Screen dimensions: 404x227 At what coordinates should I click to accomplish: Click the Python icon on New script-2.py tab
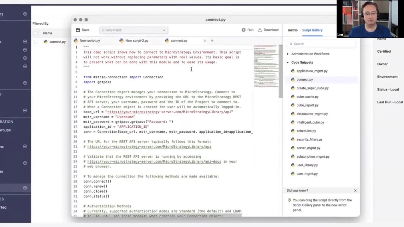click(x=122, y=41)
